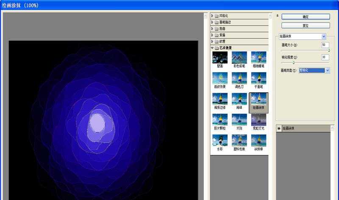339x200 pixels.
Task: Select the 塑料包装 filter thumbnail
Action: pyautogui.click(x=239, y=141)
